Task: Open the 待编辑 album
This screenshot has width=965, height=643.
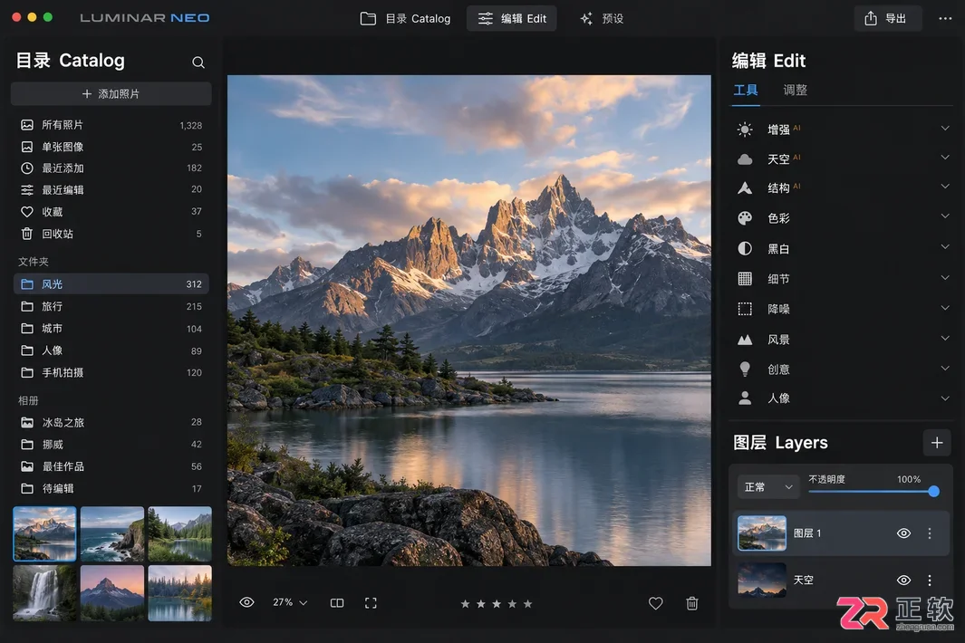Action: tap(111, 488)
